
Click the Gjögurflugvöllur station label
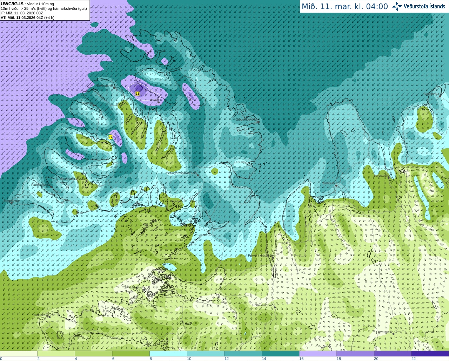(247, 120)
